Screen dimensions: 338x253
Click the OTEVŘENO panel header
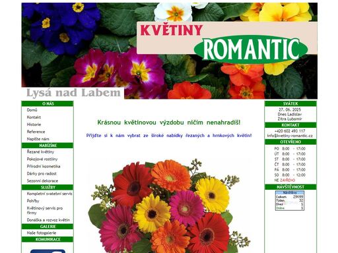(x=290, y=142)
